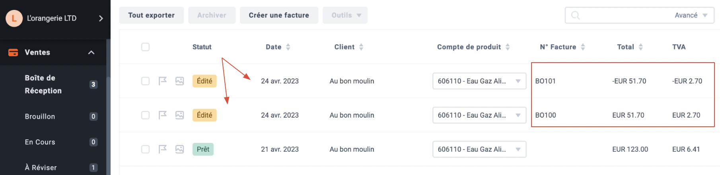Viewport: 720px width, 175px height.
Task: Click the Tout exporter button
Action: pyautogui.click(x=152, y=15)
